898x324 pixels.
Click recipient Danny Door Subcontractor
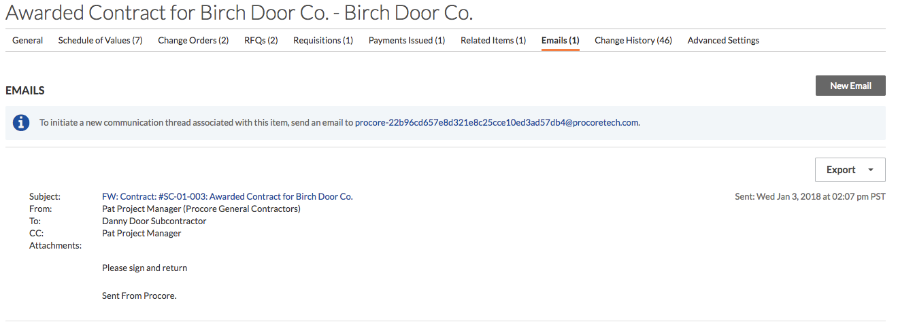(x=154, y=221)
